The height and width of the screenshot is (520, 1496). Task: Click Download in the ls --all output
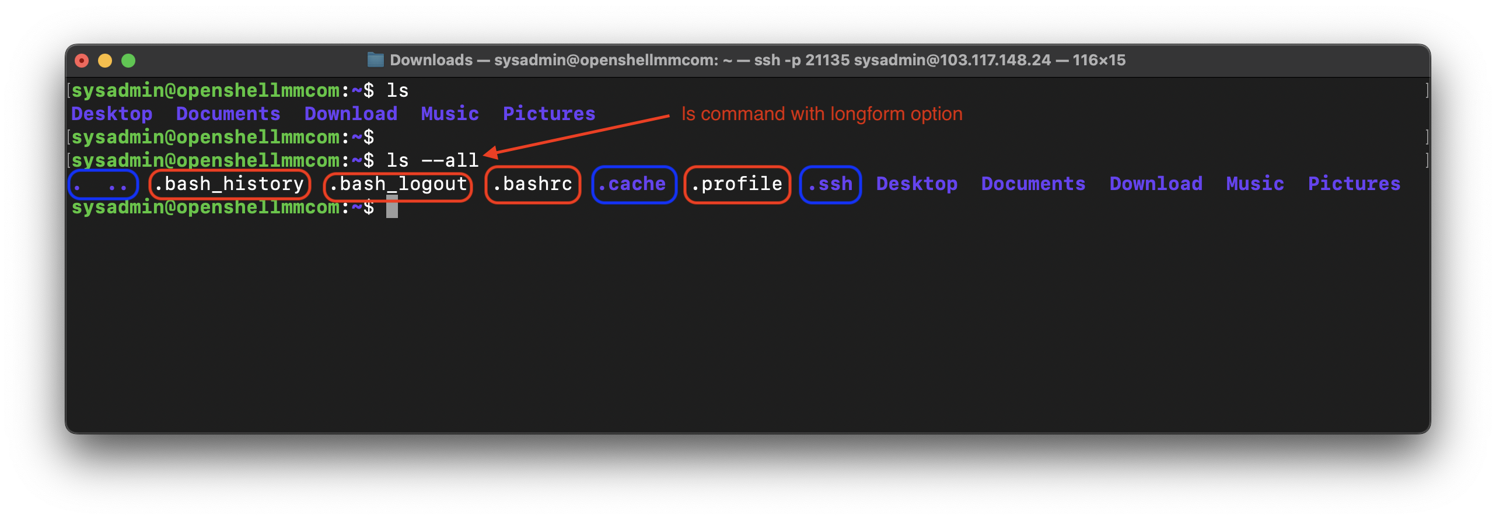1156,184
